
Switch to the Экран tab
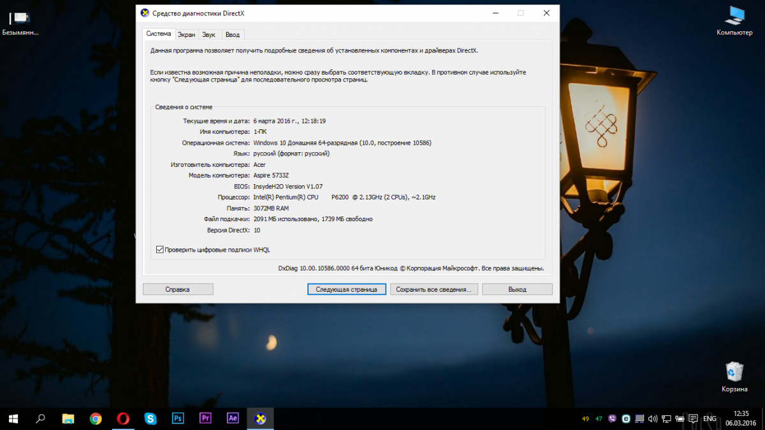coord(186,34)
